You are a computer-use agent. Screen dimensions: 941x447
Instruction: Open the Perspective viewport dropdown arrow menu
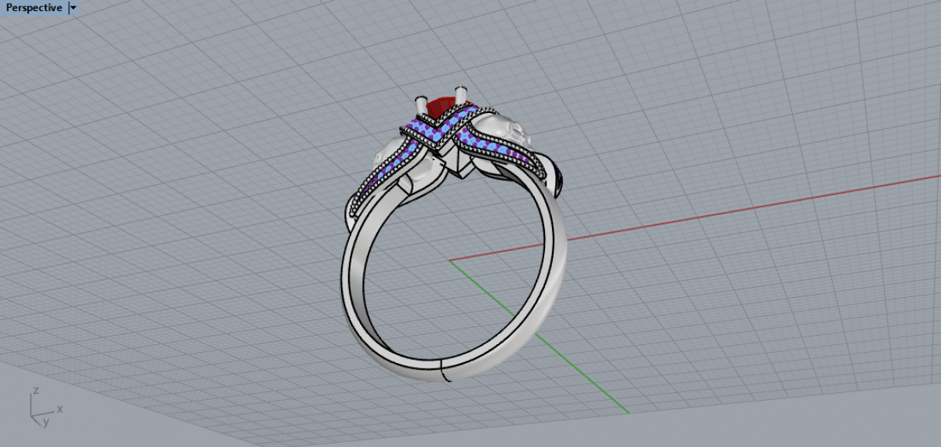(73, 8)
